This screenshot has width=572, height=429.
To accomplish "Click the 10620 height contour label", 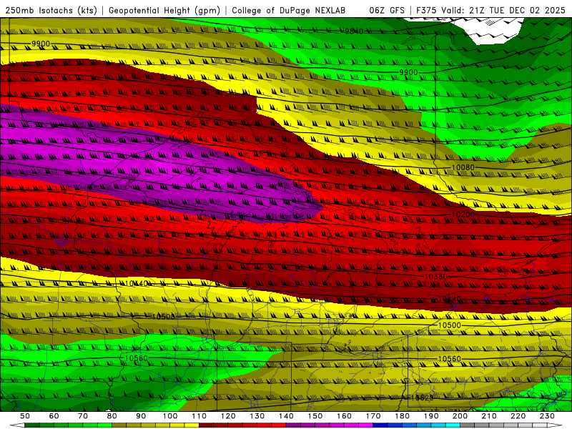I will click(x=422, y=398).
